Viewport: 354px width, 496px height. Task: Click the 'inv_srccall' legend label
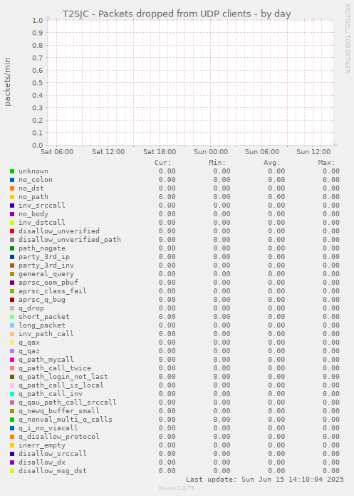(x=42, y=206)
